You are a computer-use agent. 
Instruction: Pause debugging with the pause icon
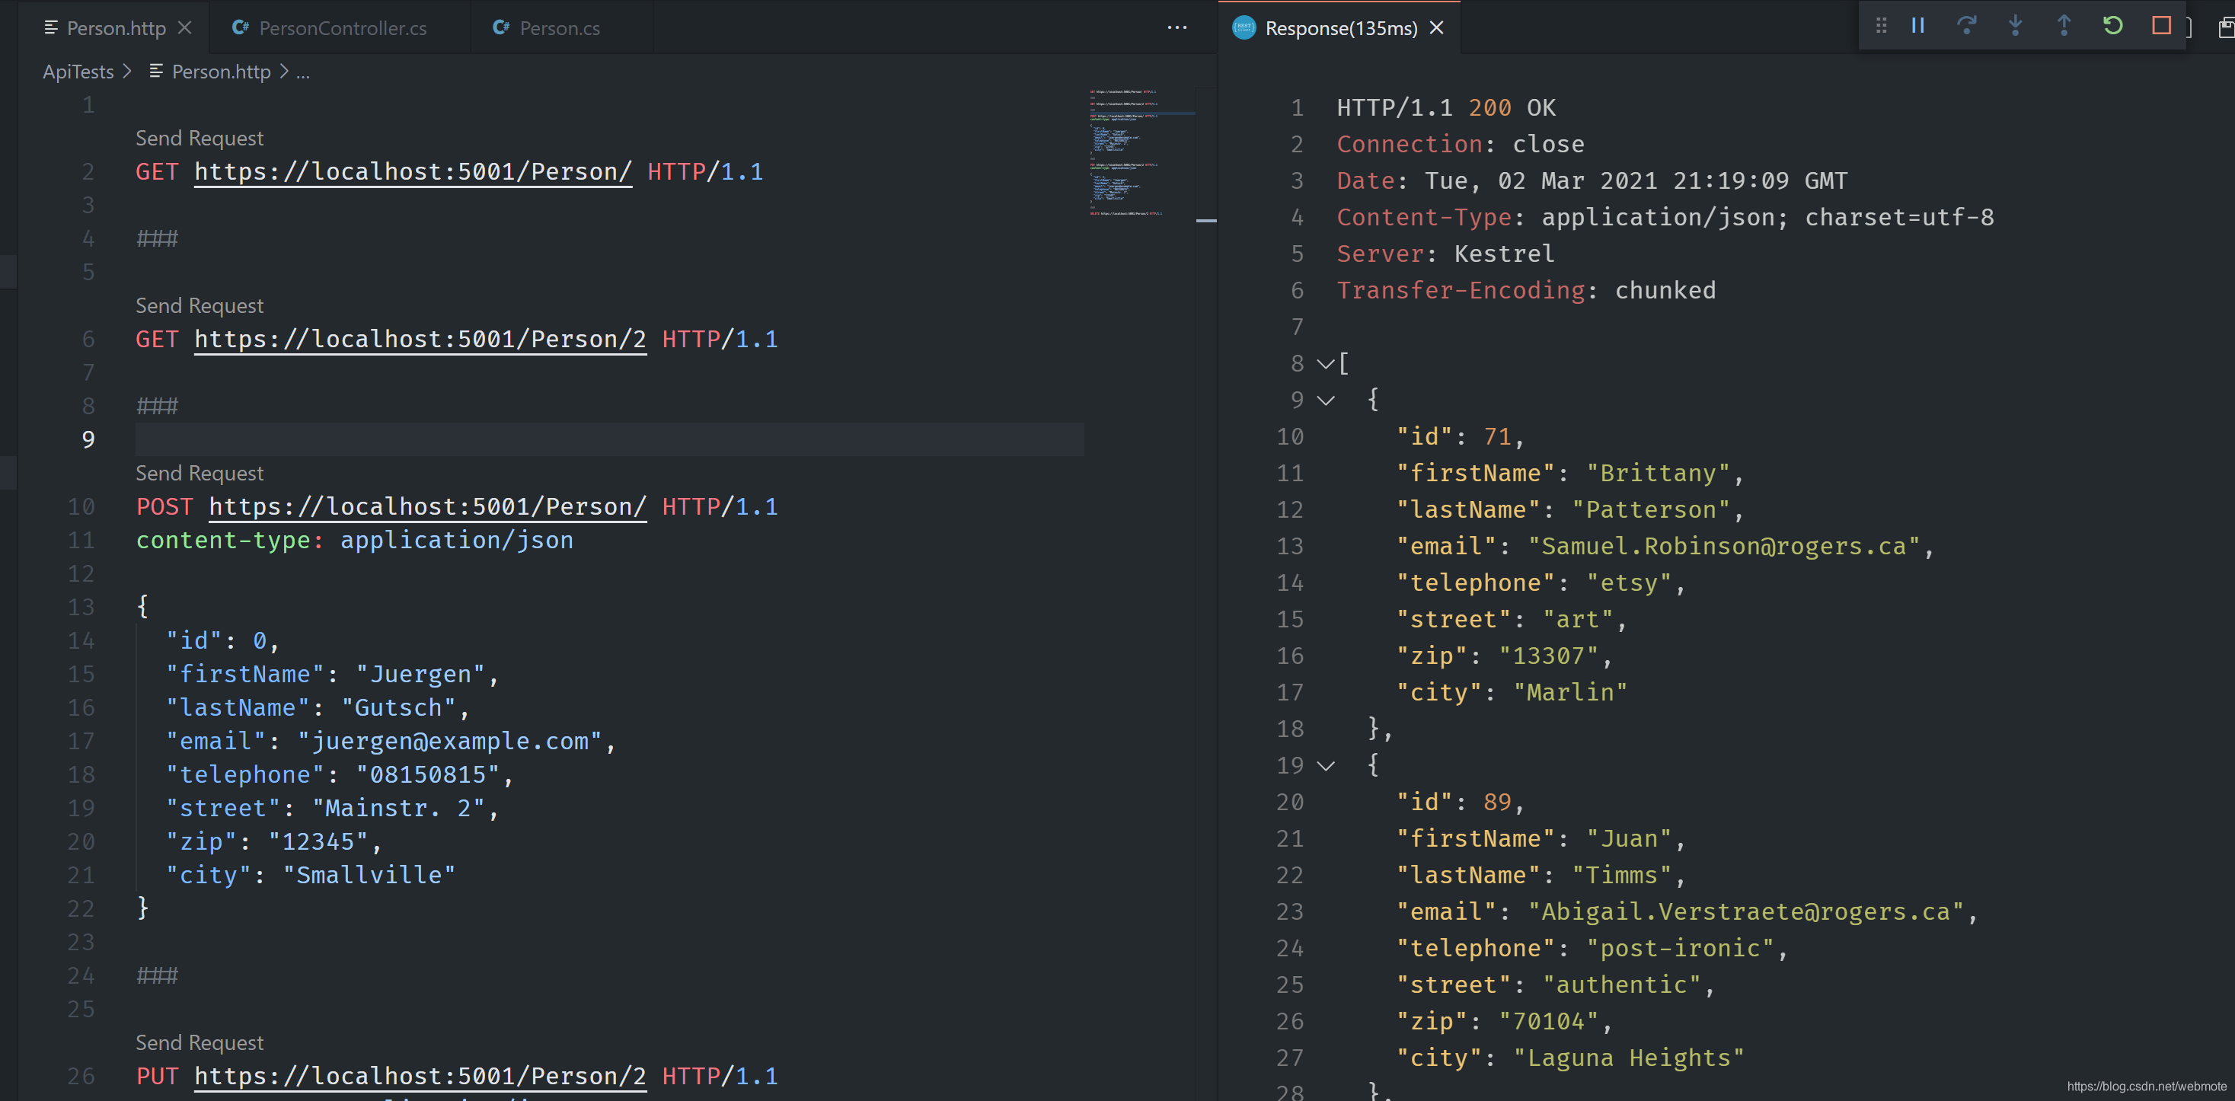(1917, 26)
